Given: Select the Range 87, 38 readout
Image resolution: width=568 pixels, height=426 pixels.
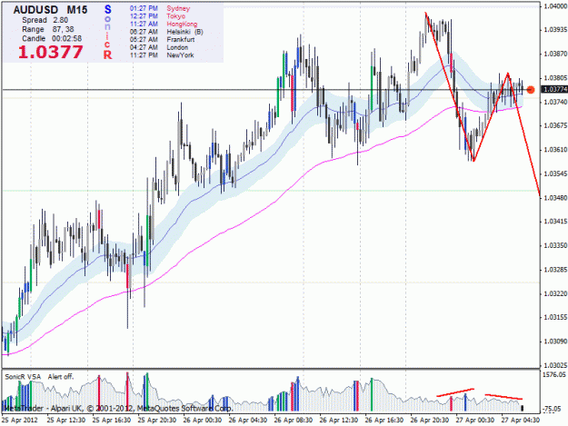Looking at the screenshot, I should coord(48,29).
